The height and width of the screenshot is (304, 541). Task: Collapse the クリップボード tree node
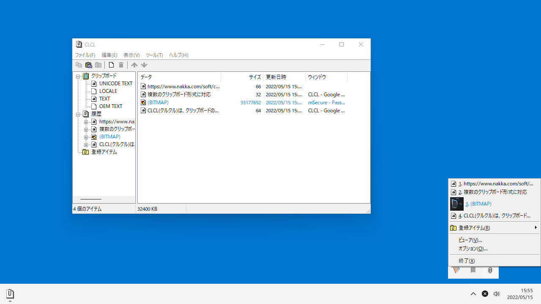(x=78, y=76)
